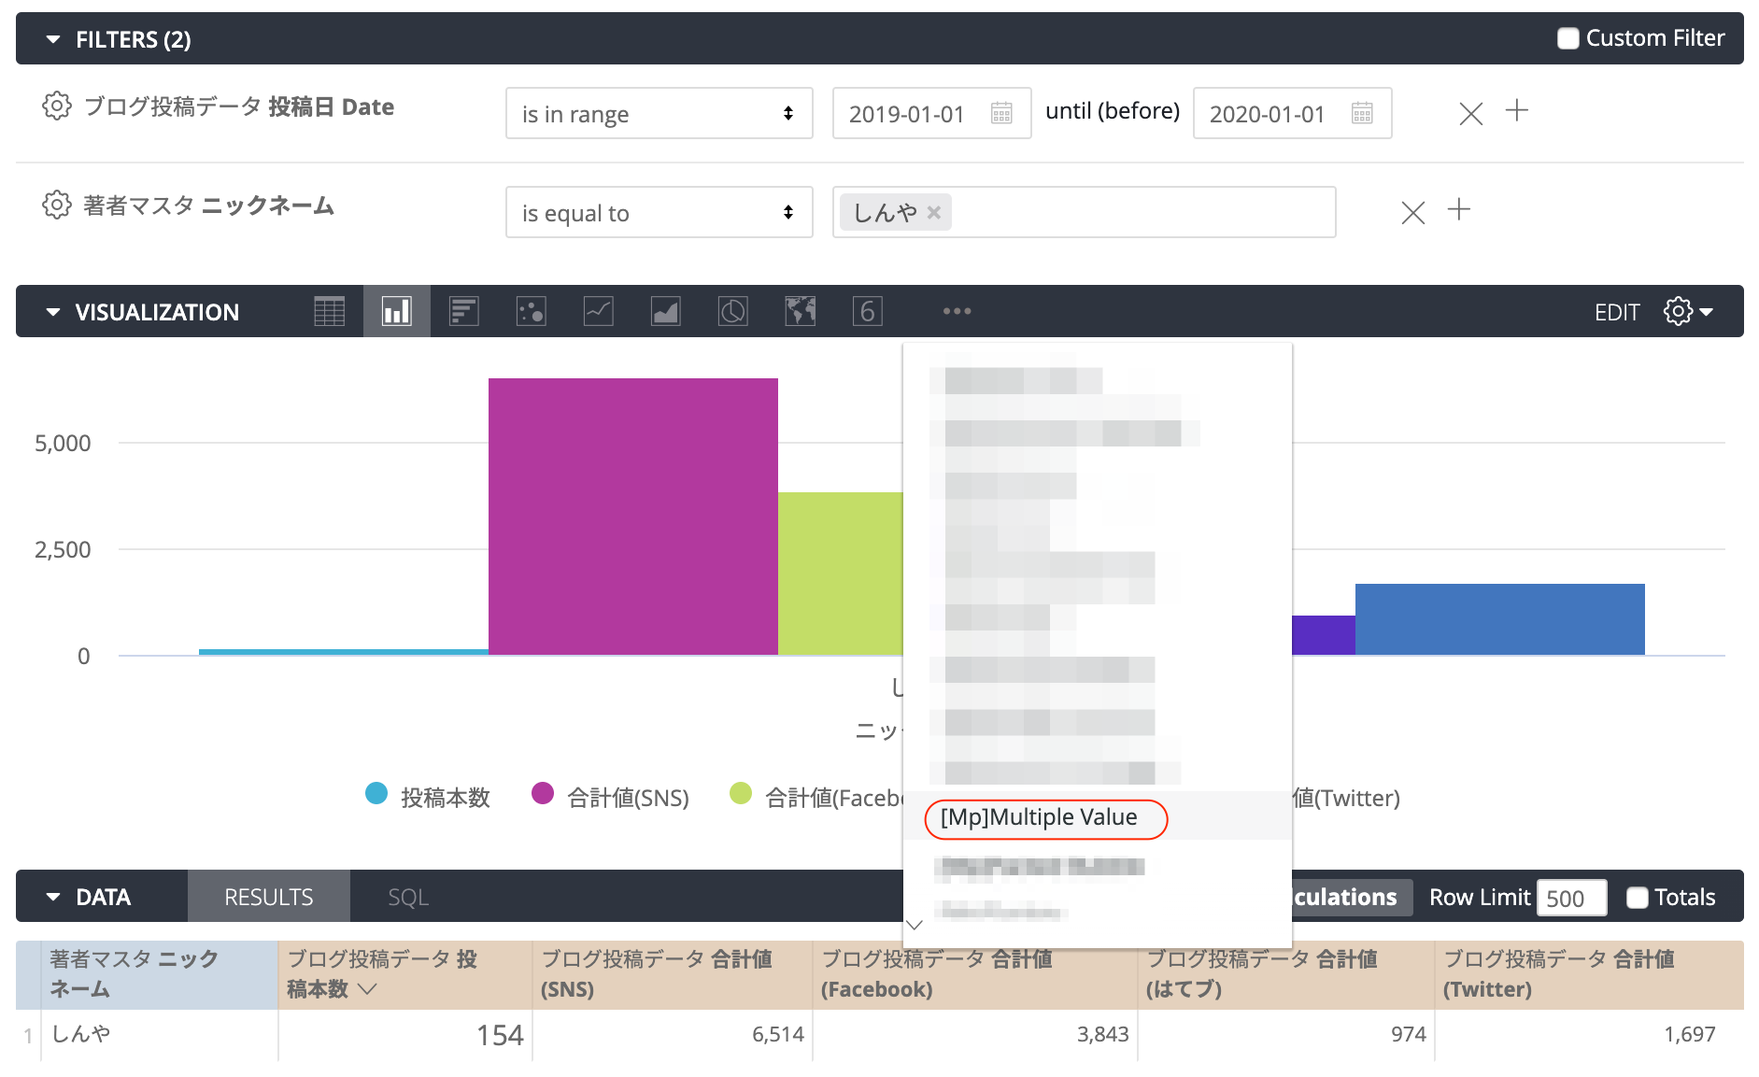The height and width of the screenshot is (1077, 1759).
Task: Click the magenta 合計値(SNS) legend swatch
Action: pos(543,797)
